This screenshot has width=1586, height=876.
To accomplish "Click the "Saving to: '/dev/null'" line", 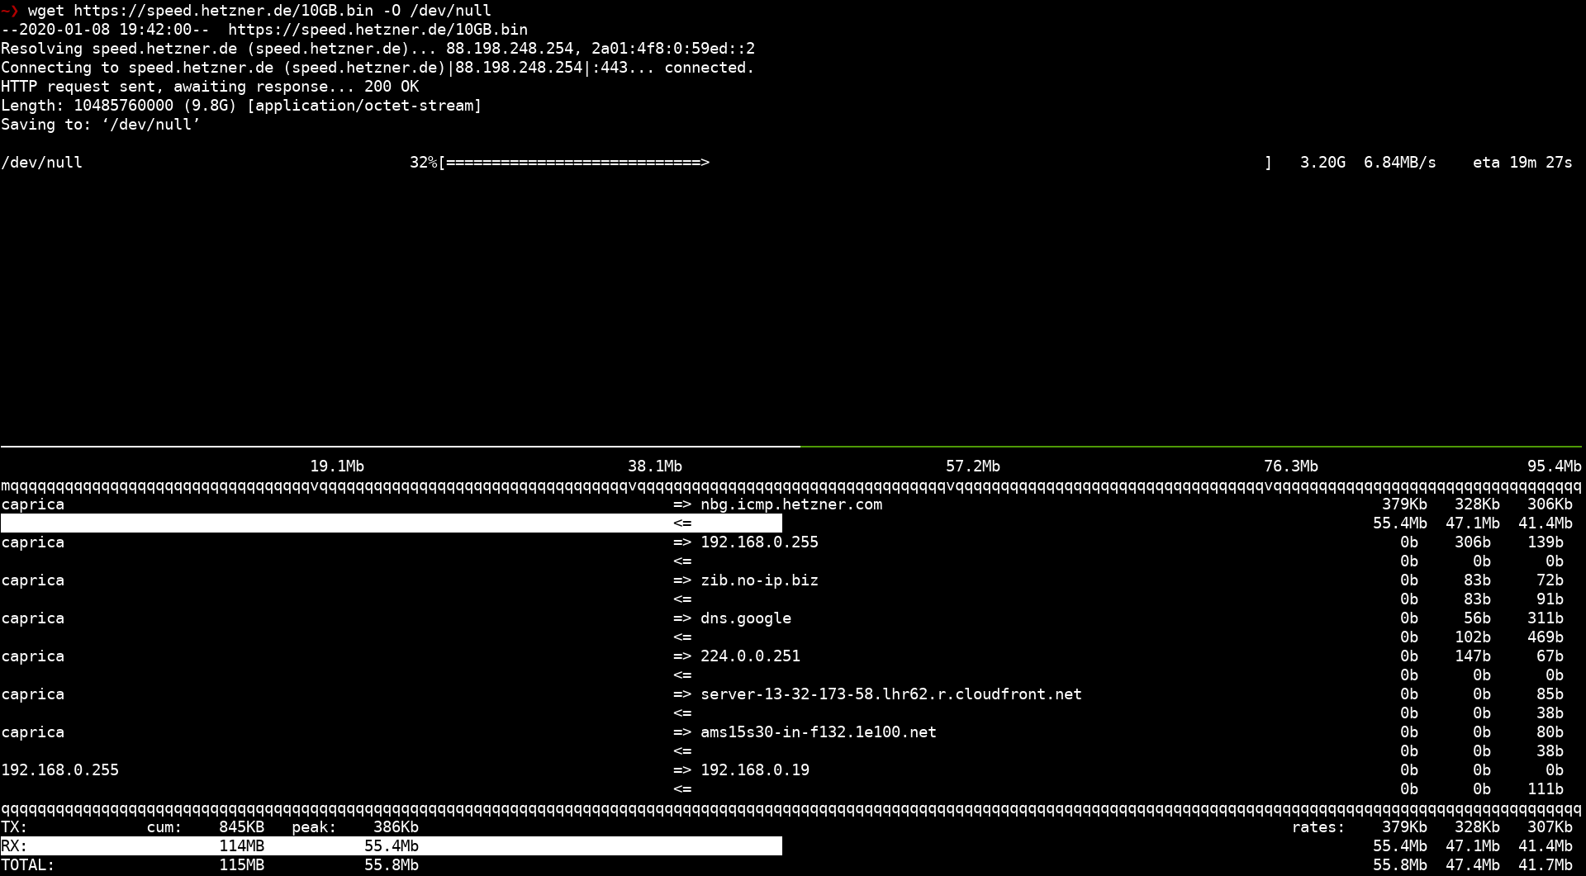I will pyautogui.click(x=101, y=125).
